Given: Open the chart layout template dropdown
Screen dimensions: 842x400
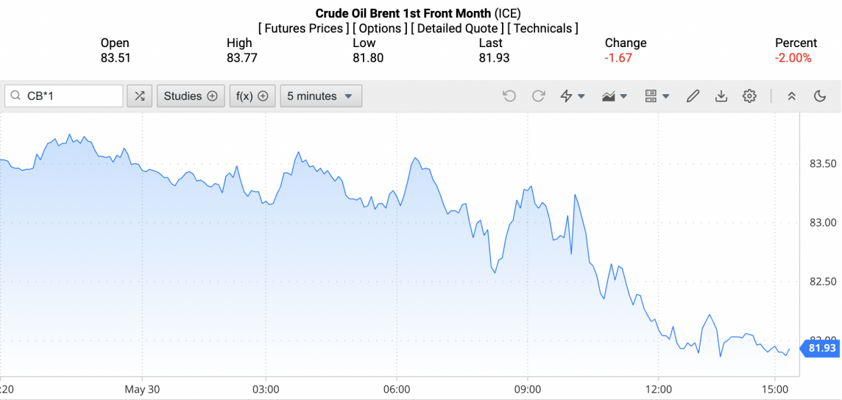Looking at the screenshot, I should click(657, 96).
